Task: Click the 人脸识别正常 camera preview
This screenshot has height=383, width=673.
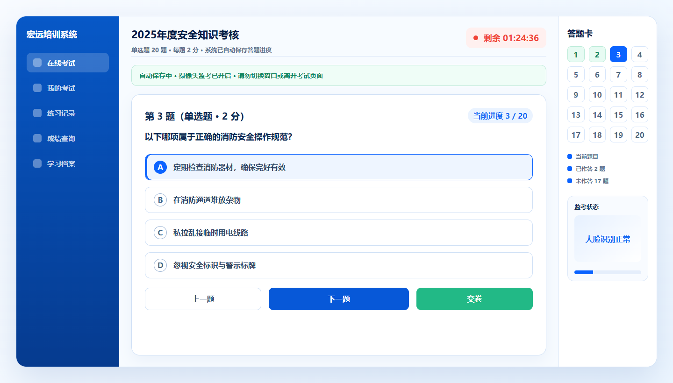Action: point(608,239)
